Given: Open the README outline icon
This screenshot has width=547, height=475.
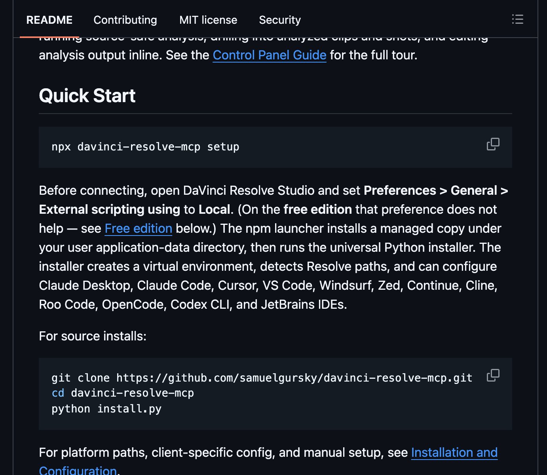Looking at the screenshot, I should coord(517,19).
